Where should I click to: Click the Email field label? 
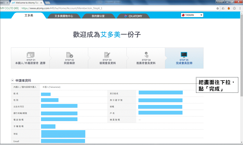[16, 141]
